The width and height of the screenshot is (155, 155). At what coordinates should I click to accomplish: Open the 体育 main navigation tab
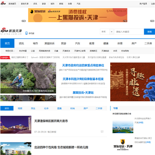point(120,43)
